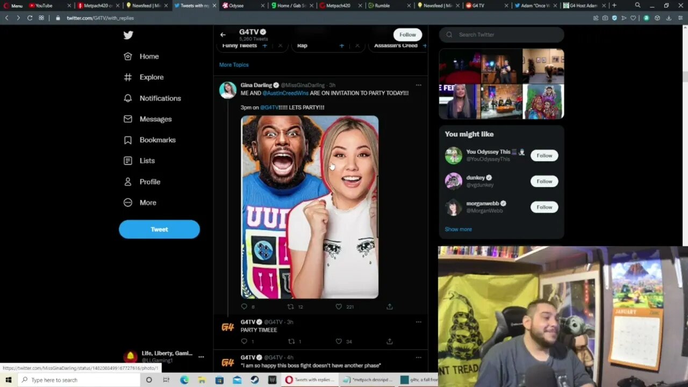The image size is (688, 387).
Task: Like the PARTY TIMEEE tweet
Action: click(x=339, y=341)
